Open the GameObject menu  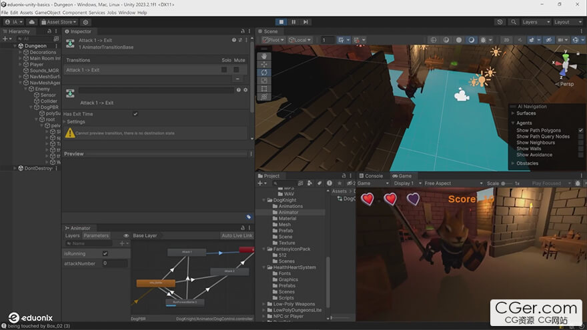click(47, 13)
